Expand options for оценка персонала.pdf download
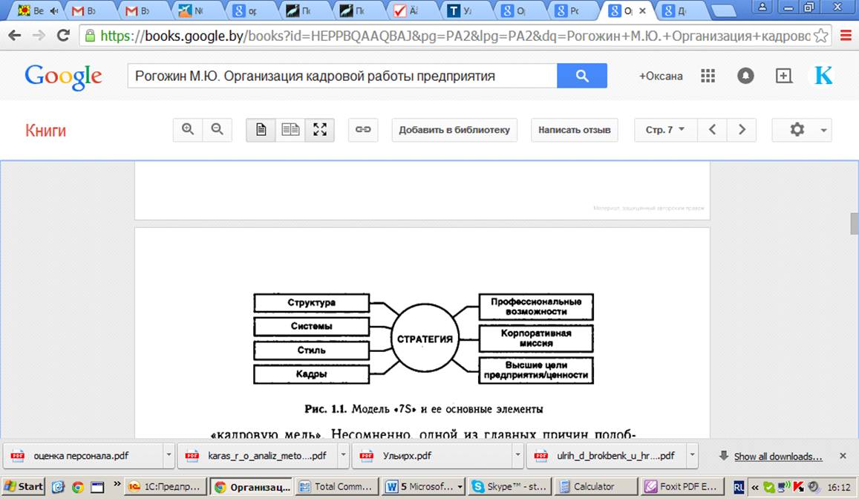 tap(169, 456)
